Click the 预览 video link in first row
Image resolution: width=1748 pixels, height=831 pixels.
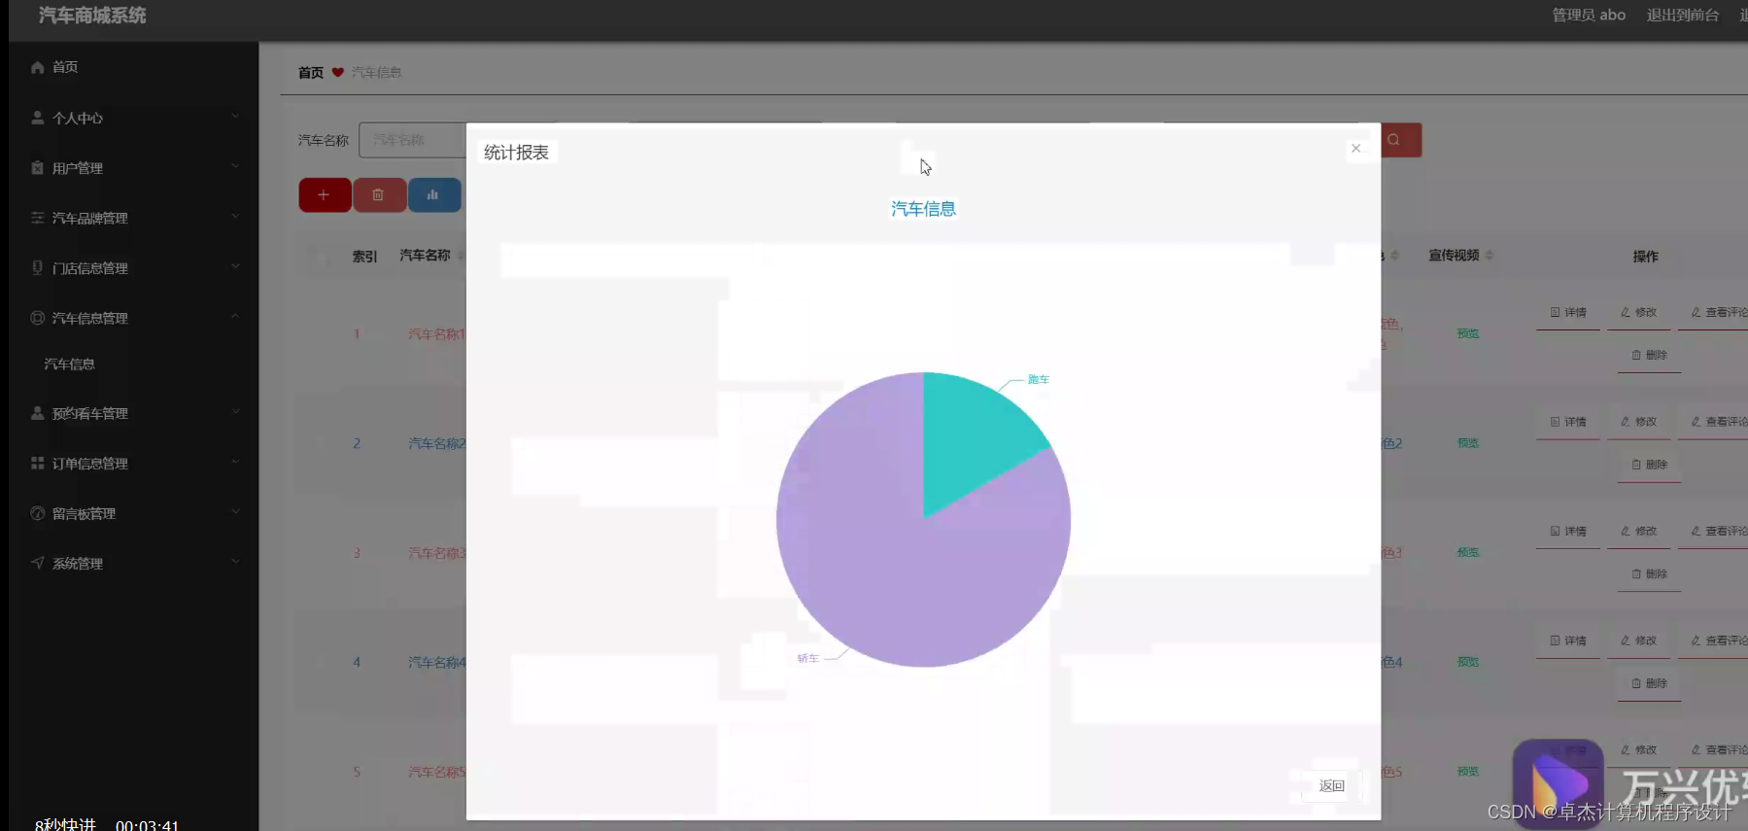coord(1467,334)
